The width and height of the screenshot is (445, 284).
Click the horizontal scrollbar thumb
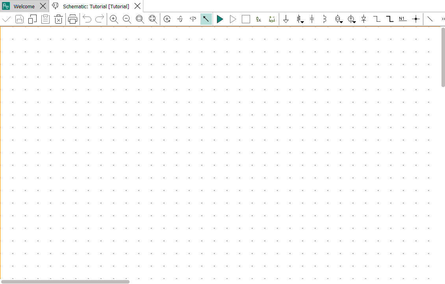tap(65, 282)
